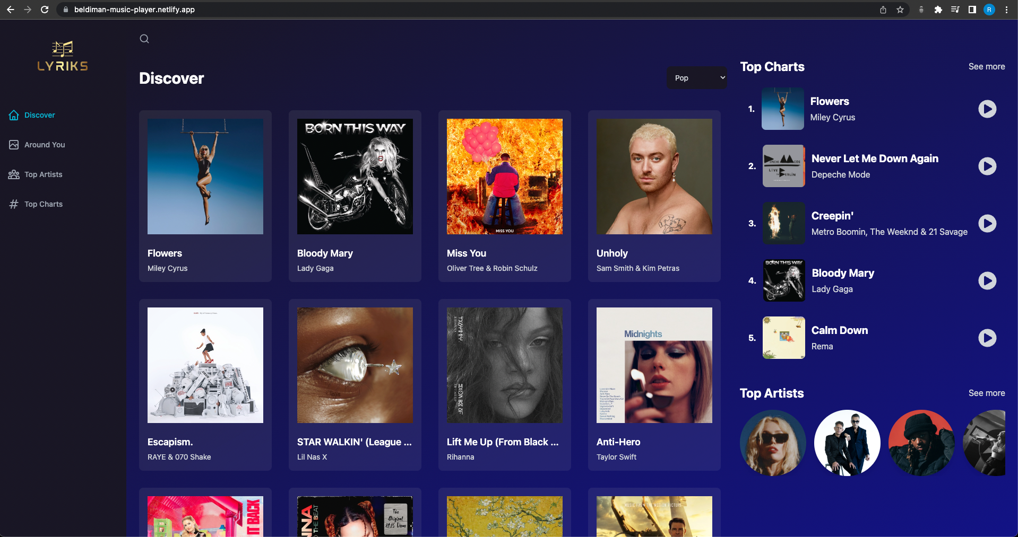Screen dimensions: 1018x537
Task: Open the Chrome three-dot menu
Action: pos(1006,10)
